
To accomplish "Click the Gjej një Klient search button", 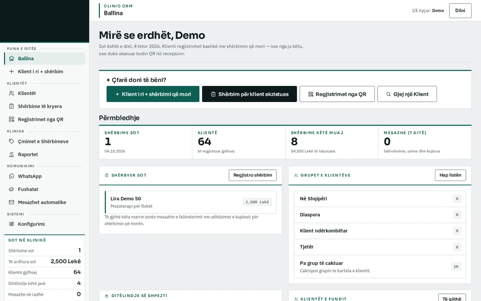I will point(407,94).
